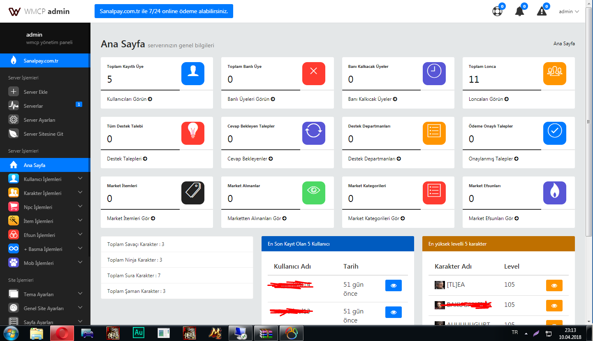593x341 pixels.
Task: Open Sanalpay.com.tr sidebar item
Action: point(44,60)
